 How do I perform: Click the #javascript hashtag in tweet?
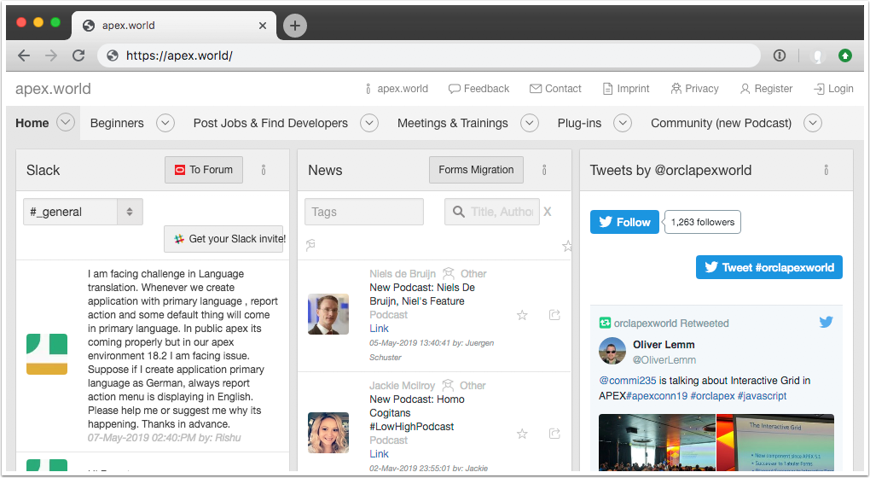point(762,396)
